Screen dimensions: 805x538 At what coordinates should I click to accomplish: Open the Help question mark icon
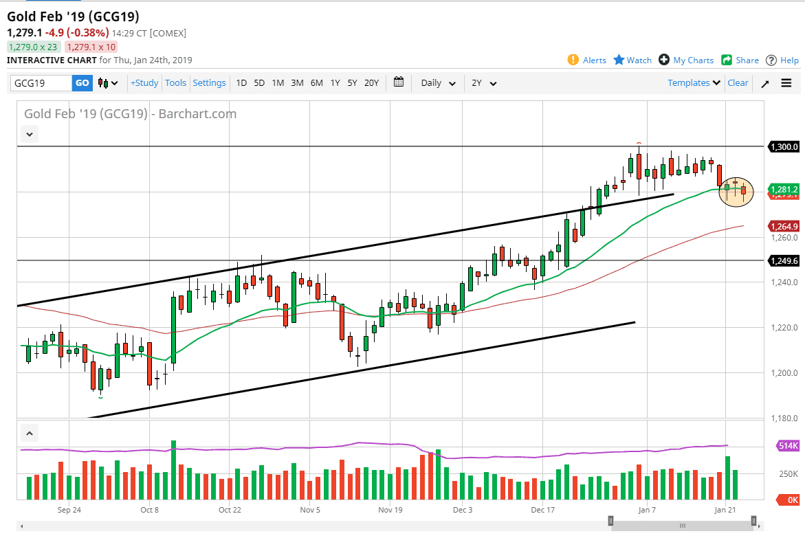click(771, 60)
